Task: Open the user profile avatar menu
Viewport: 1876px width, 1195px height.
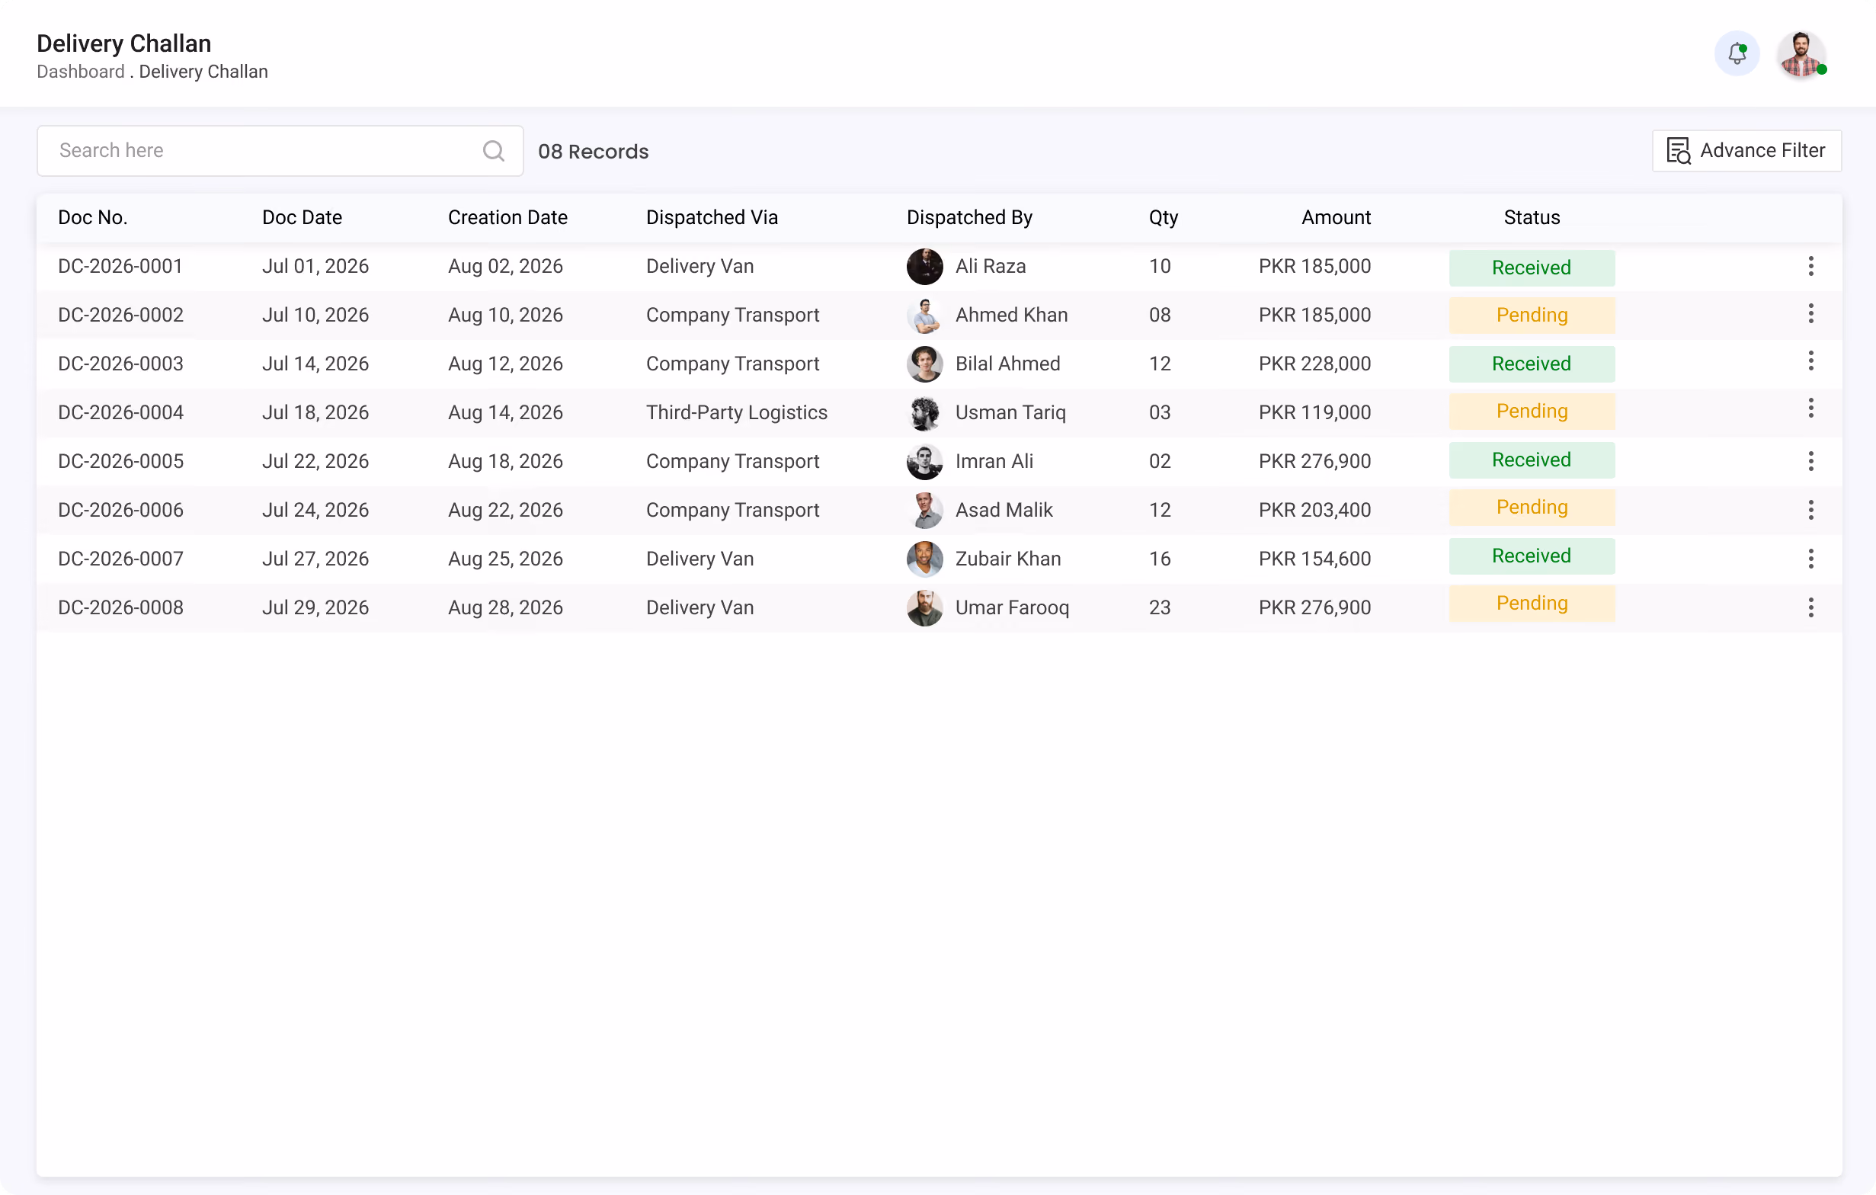Action: tap(1801, 54)
